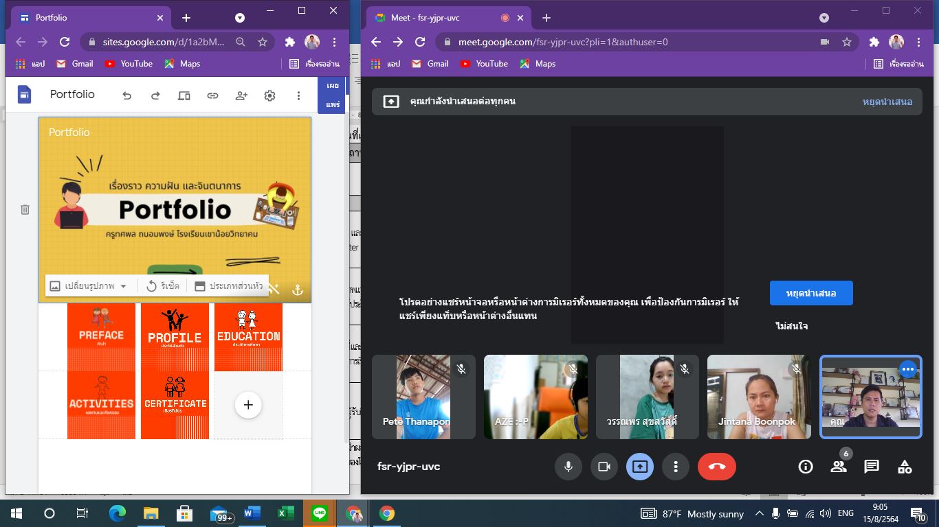Open ประเภทส่วนหัว header type selector
Screen dimensions: 939x527
point(228,286)
